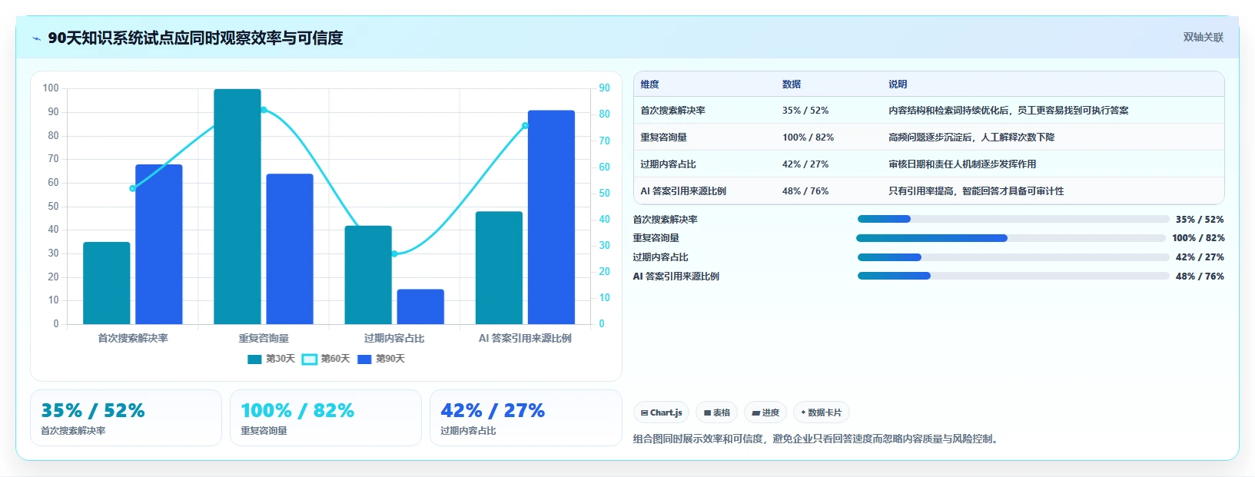Click the description starting 内容结构和检索词持续优化后
The height and width of the screenshot is (477, 1255).
coord(1008,111)
